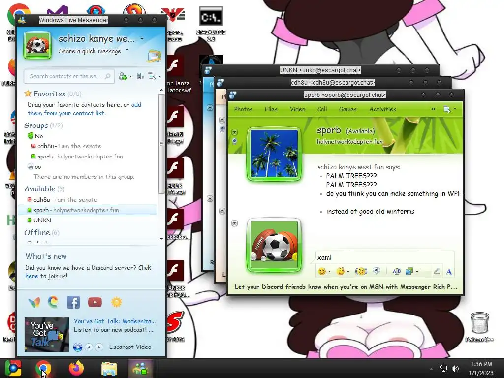Click the search magnifier icon
Viewport: 504px width, 378px height.
click(108, 76)
